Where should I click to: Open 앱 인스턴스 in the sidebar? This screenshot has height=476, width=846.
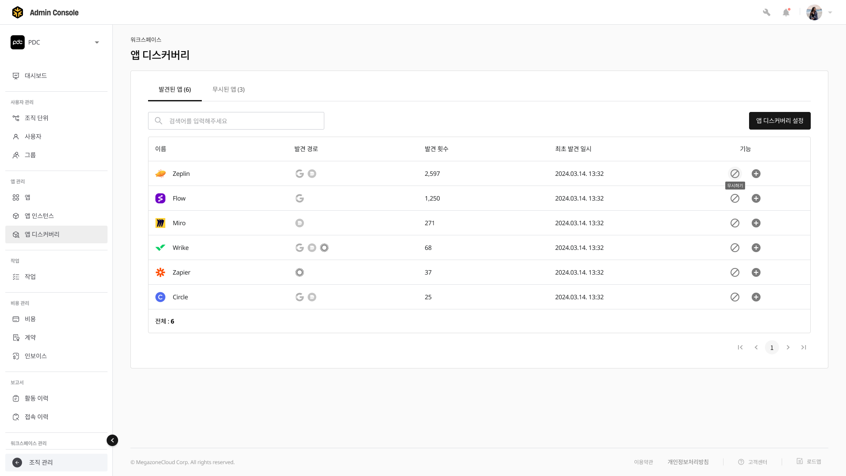point(56,216)
